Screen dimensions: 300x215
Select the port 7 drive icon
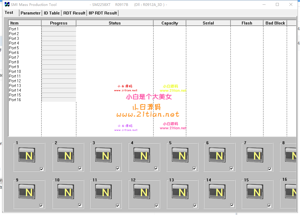click(257, 155)
